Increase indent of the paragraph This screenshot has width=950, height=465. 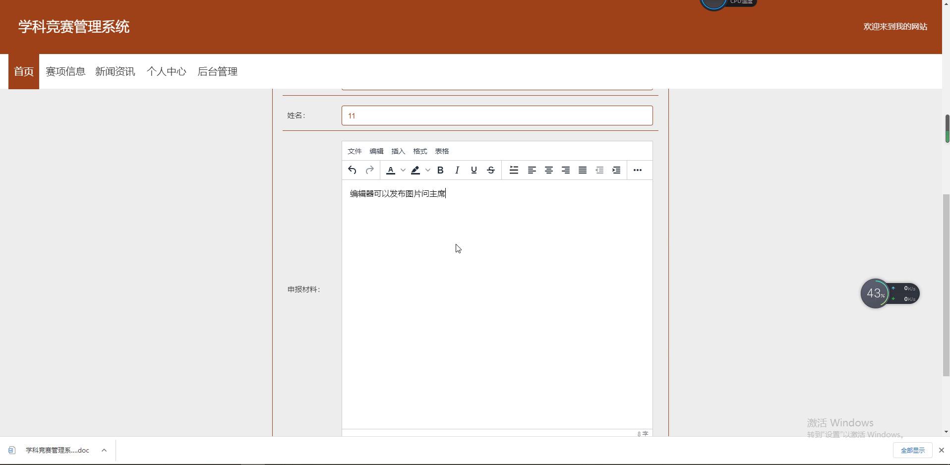tap(616, 170)
